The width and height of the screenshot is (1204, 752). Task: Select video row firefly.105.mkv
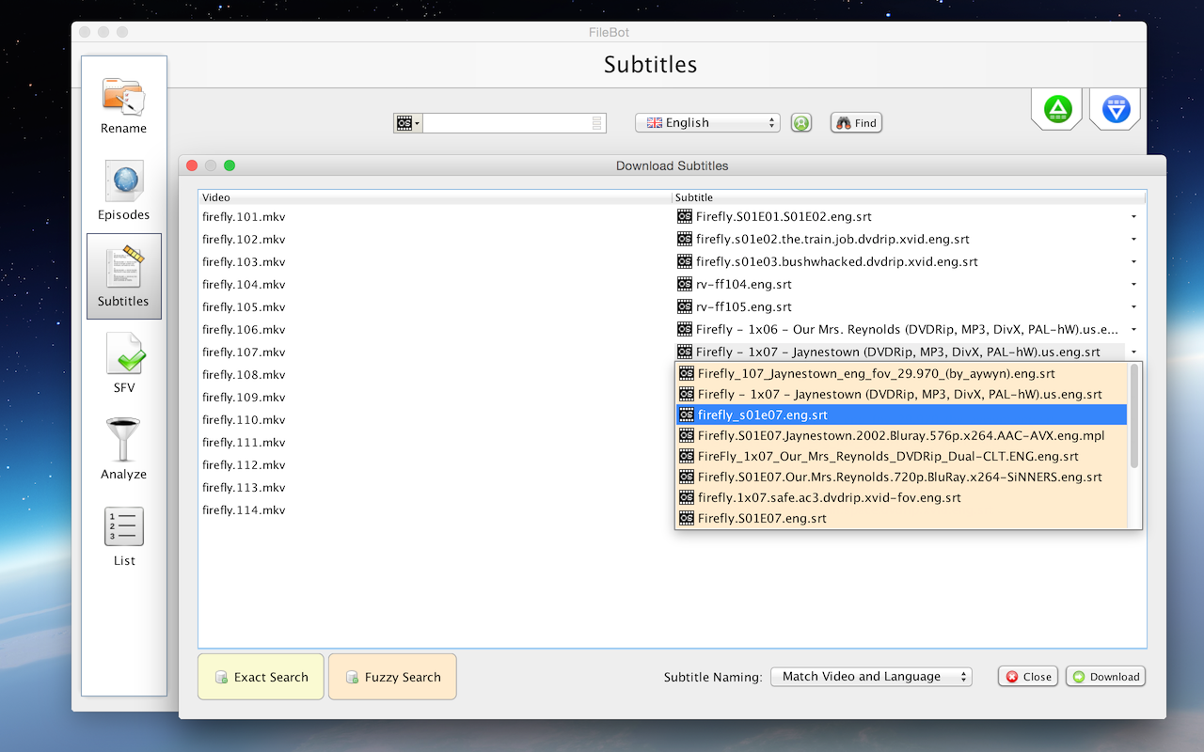pos(244,307)
